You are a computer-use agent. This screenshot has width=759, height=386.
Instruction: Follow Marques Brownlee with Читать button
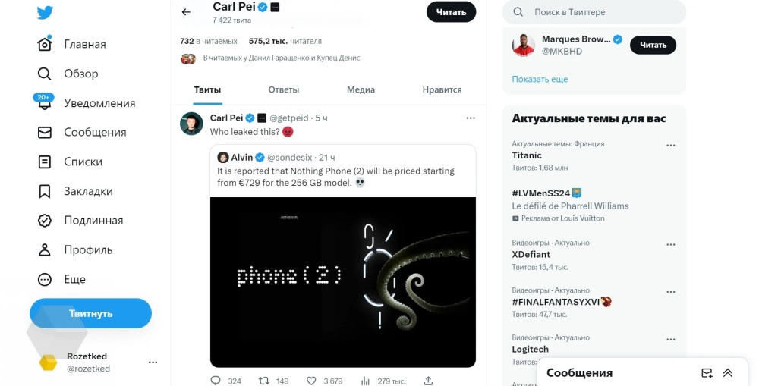(x=653, y=45)
